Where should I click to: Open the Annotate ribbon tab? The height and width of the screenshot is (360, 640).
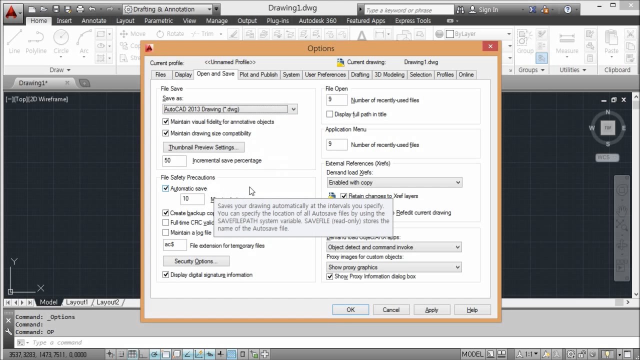(x=94, y=21)
